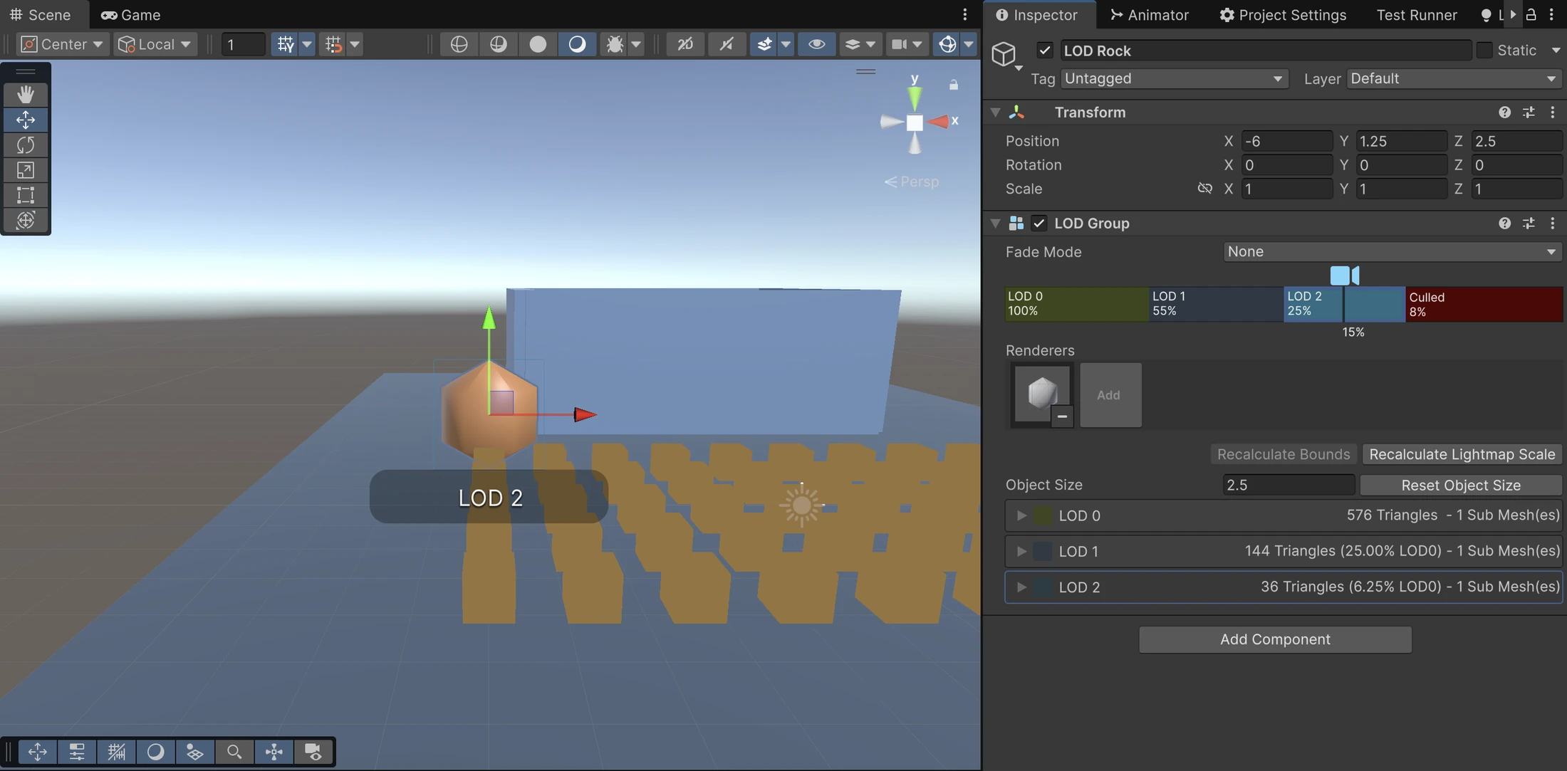Click the Object Size input field
Viewport: 1567px width, 771px height.
tap(1289, 485)
